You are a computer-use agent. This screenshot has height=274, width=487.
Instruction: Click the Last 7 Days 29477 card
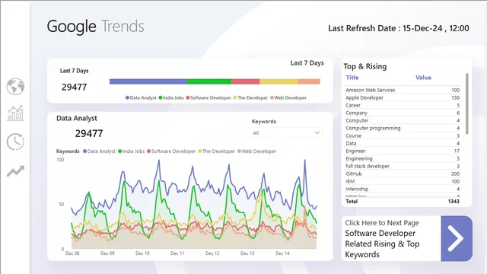pyautogui.click(x=75, y=80)
